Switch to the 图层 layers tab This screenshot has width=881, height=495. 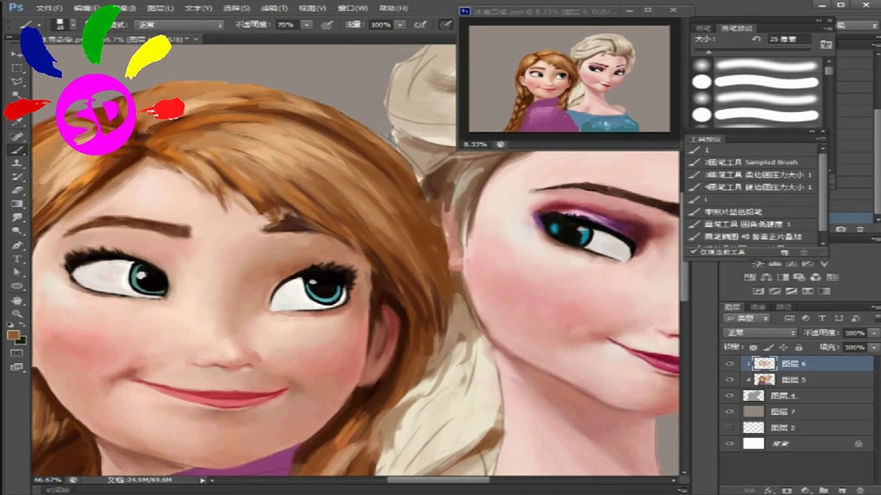(x=732, y=307)
